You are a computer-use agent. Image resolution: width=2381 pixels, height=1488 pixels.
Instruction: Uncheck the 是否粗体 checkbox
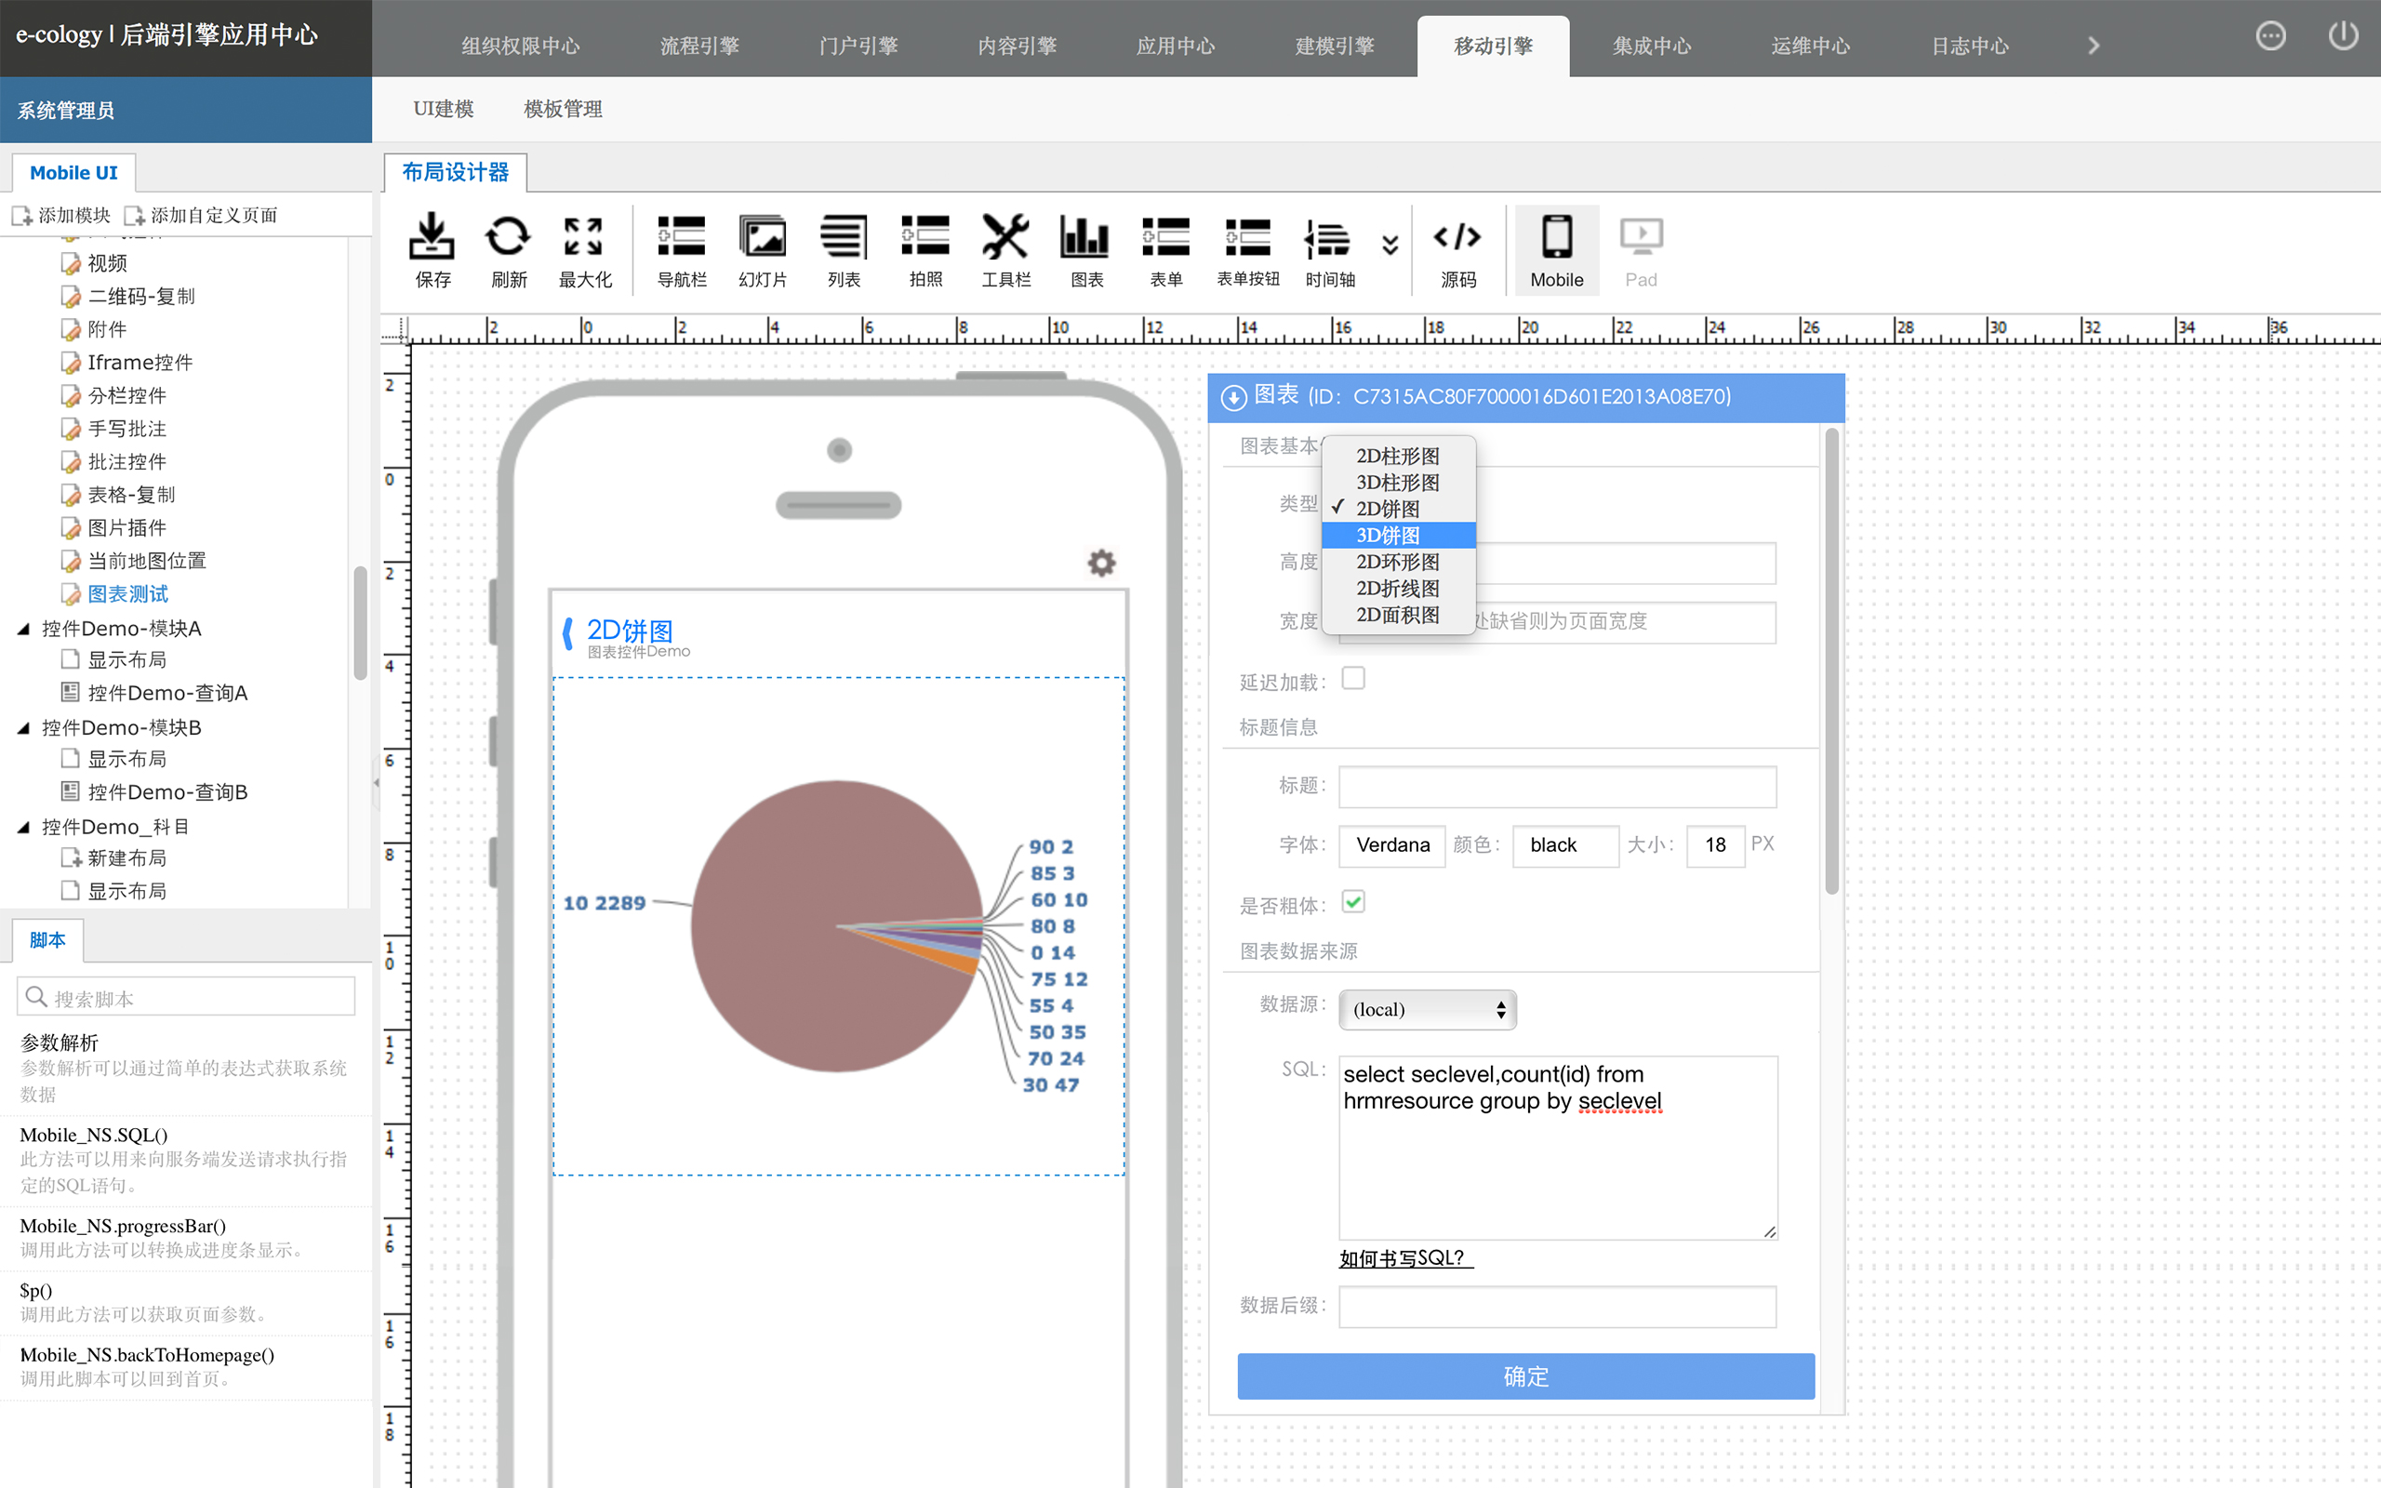coord(1353,901)
